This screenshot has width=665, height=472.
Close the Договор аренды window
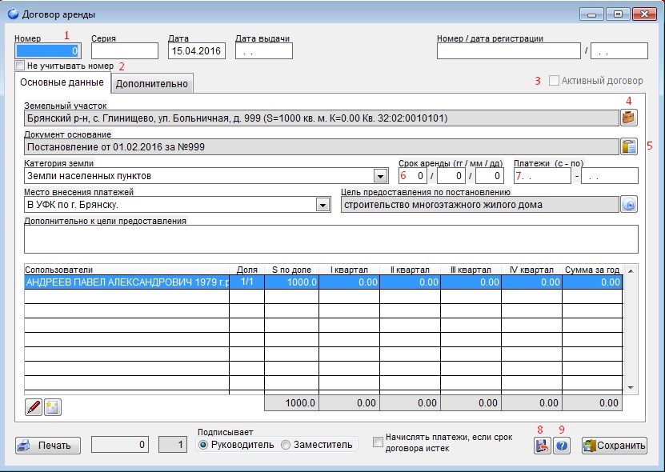point(644,14)
